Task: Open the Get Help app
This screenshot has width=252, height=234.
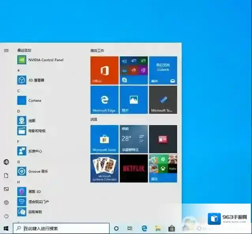Action: [30, 212]
